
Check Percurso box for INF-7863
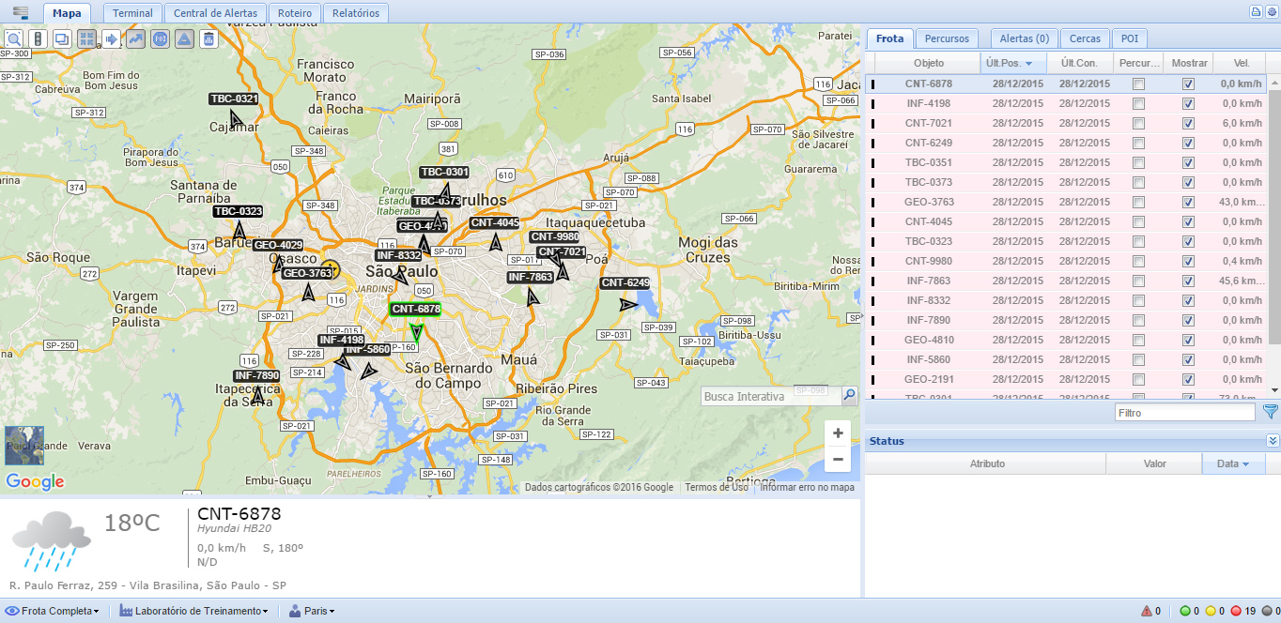[x=1138, y=281]
